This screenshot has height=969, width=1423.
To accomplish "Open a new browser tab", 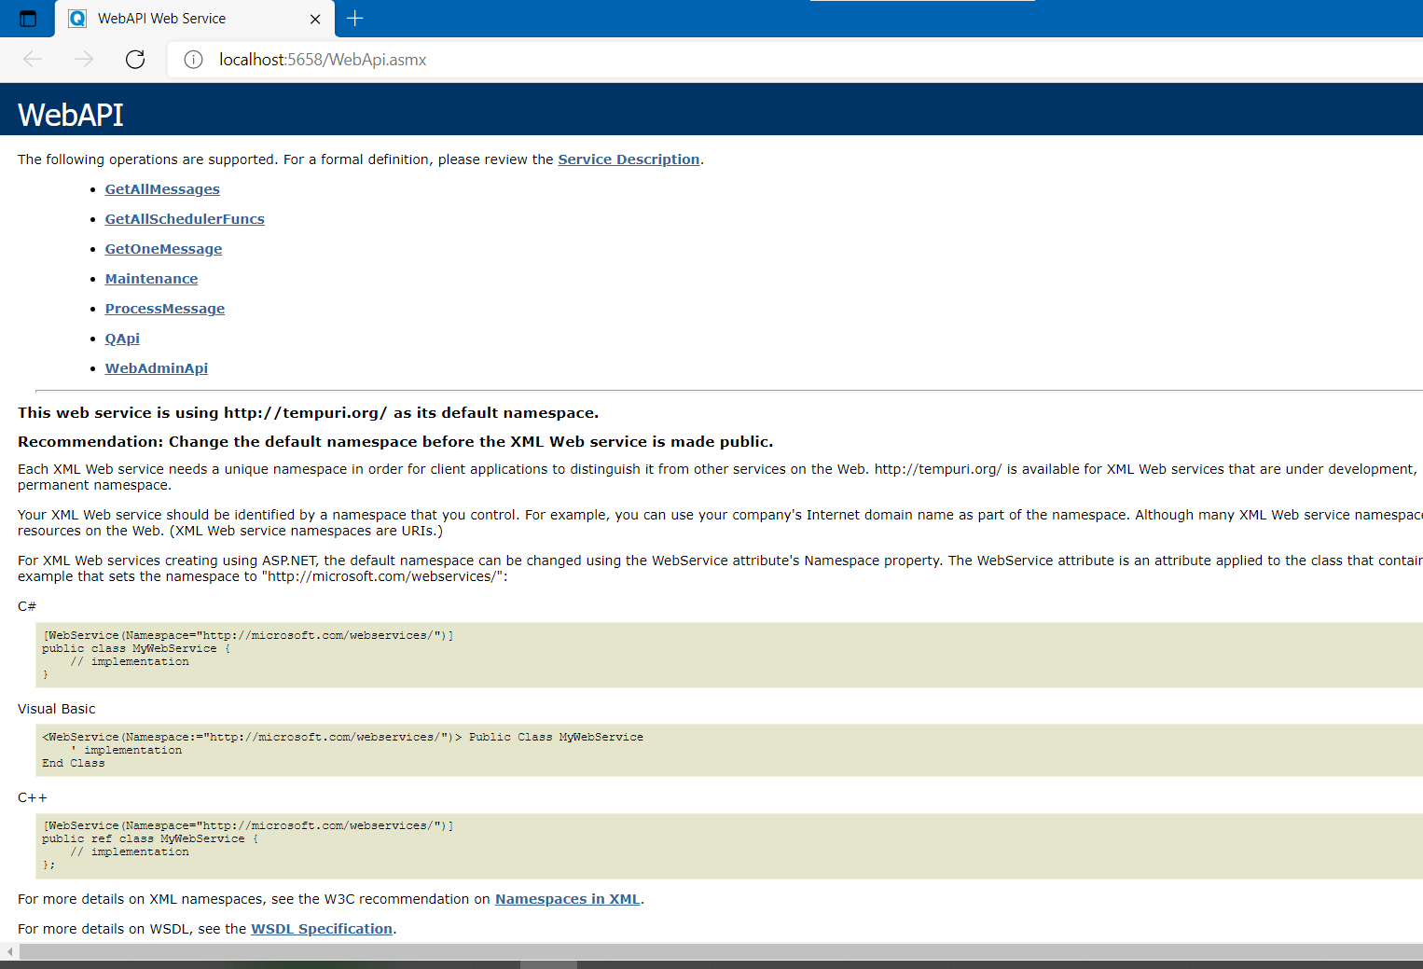I will click(x=355, y=18).
